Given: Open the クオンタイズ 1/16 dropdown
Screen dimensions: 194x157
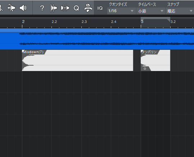Looking at the screenshot, I should (121, 11).
